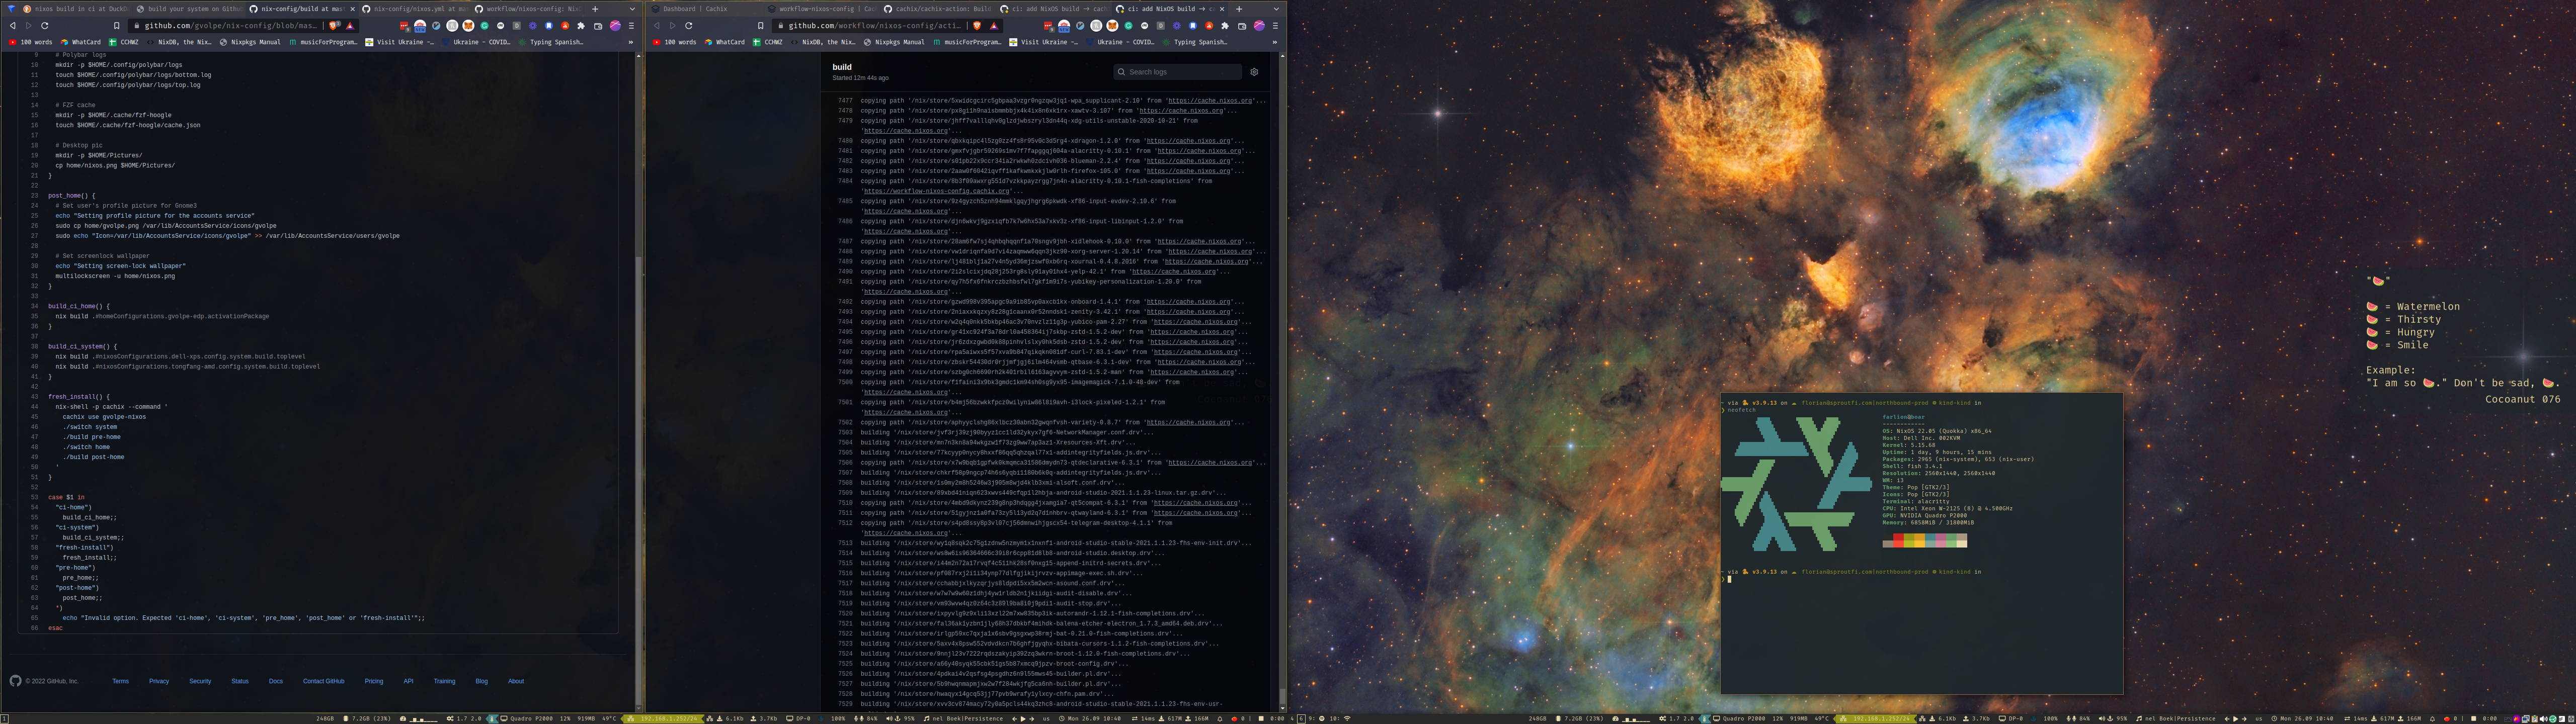Click the bookmark icon in the right browser's address bar
Image resolution: width=2576 pixels, height=724 pixels.
pyautogui.click(x=760, y=26)
